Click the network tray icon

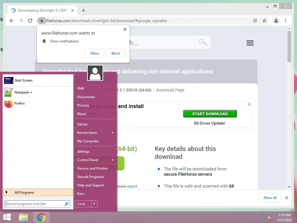click(x=263, y=217)
